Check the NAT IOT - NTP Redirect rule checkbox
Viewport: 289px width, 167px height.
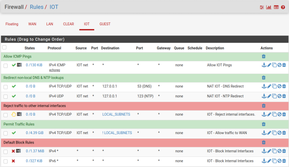(x=5, y=97)
